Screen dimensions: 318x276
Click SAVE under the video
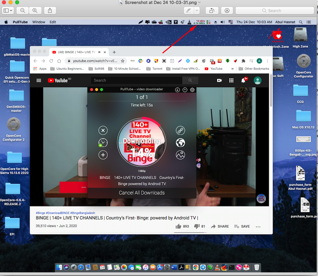[242, 226]
